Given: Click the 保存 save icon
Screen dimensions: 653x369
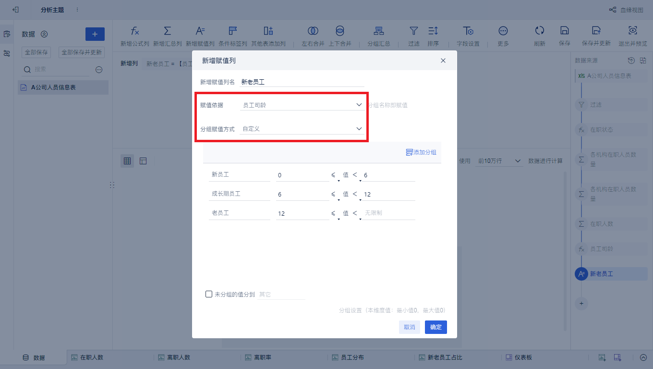Looking at the screenshot, I should click(565, 30).
